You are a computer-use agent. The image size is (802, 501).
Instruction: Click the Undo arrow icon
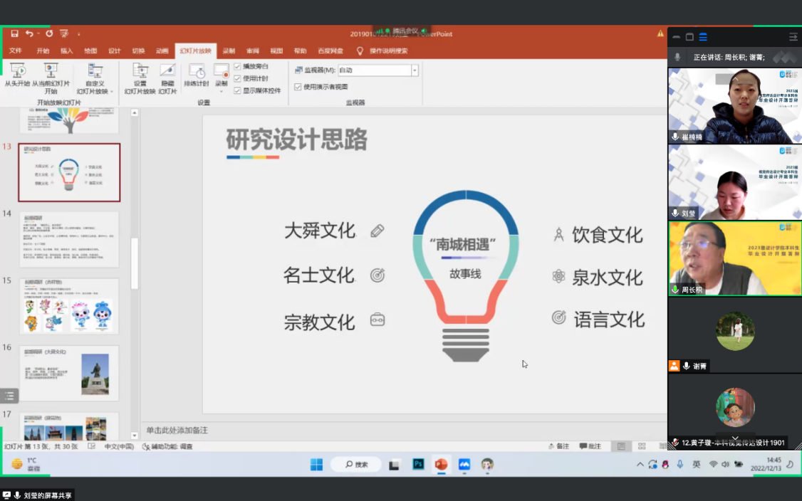29,33
